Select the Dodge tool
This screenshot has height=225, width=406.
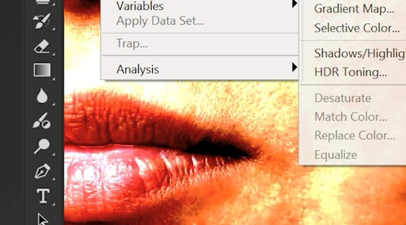tap(42, 146)
